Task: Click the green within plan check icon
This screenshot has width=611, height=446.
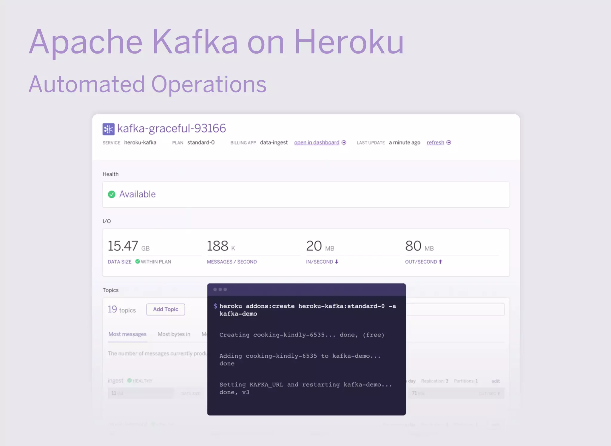Action: pos(138,262)
